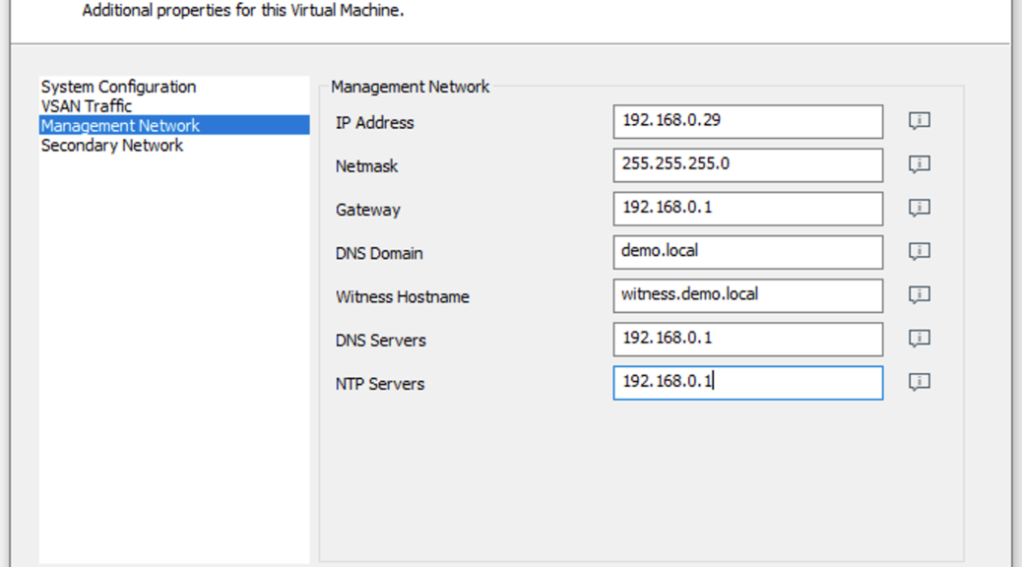Click the info icon beside IP Address
The height and width of the screenshot is (567, 1022).
(x=919, y=121)
